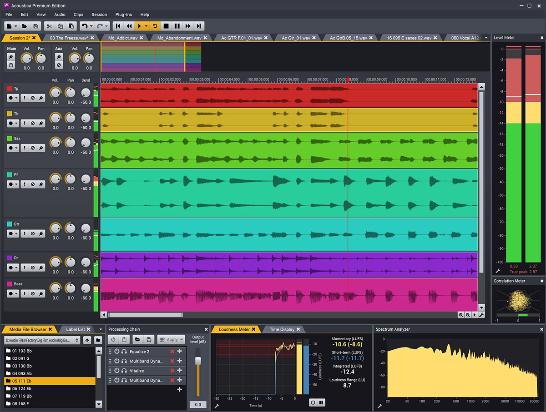
Task: Open the Main bus plug-in effects
Action: 11,56
